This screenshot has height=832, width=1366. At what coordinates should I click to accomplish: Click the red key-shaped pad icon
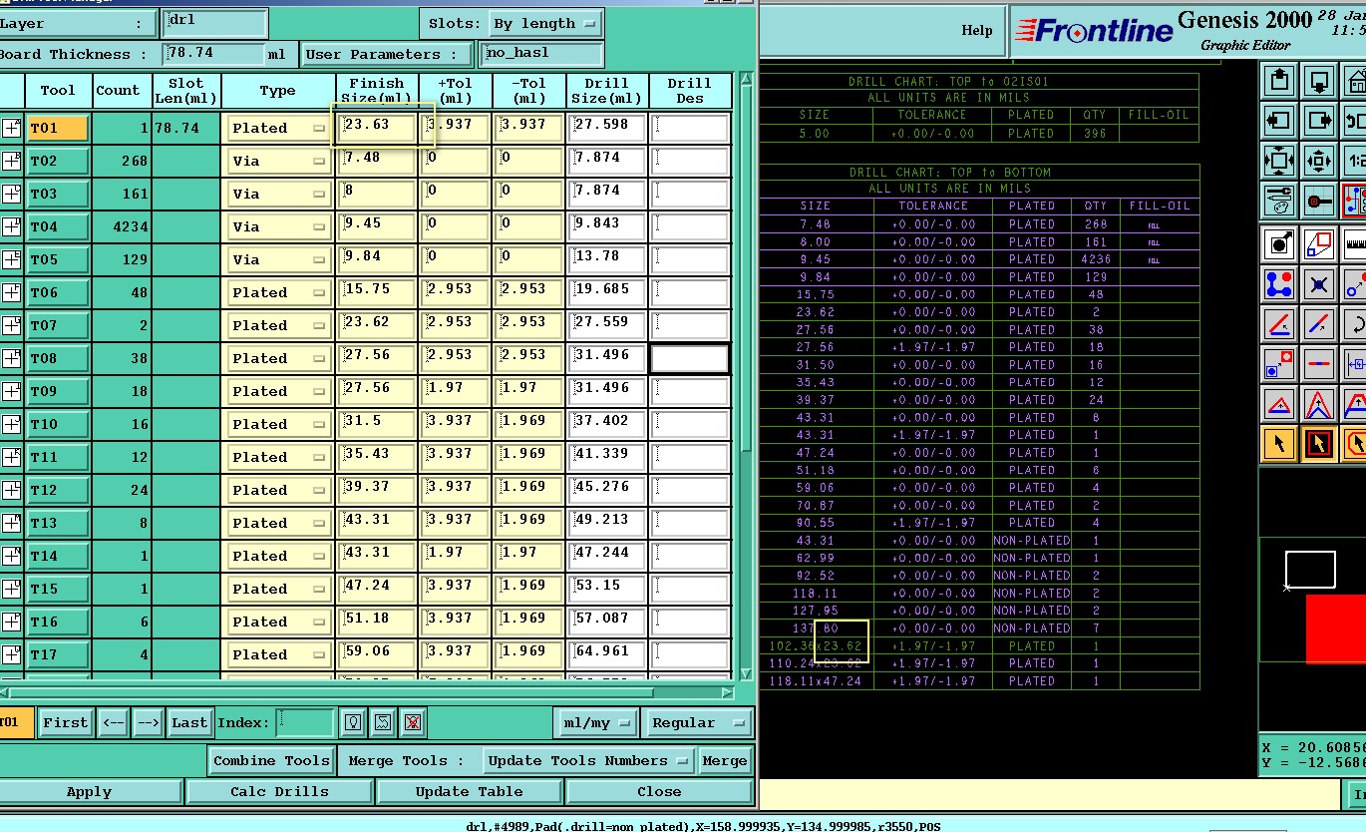point(1318,200)
